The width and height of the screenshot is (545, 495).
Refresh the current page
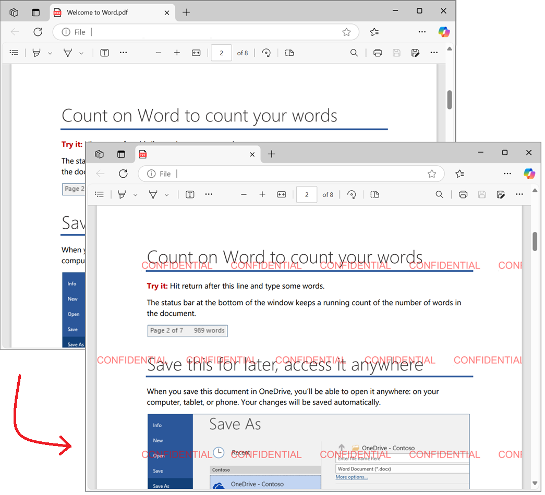(123, 174)
